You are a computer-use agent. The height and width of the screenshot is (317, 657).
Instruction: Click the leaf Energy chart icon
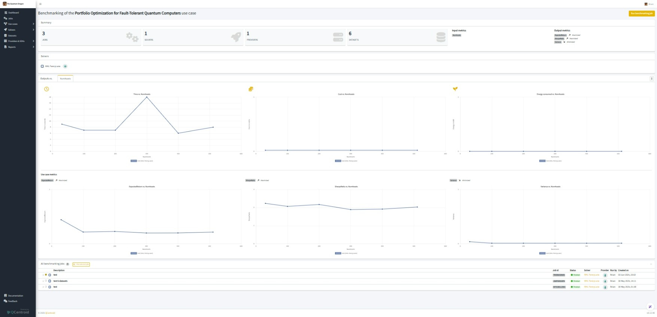click(x=455, y=89)
